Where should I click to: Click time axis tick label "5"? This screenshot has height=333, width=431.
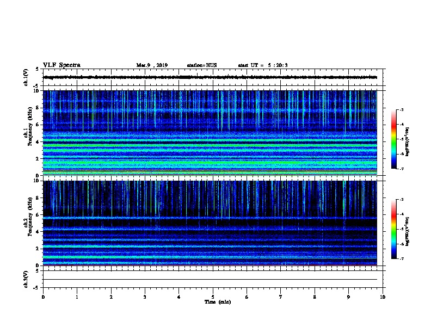(x=213, y=297)
